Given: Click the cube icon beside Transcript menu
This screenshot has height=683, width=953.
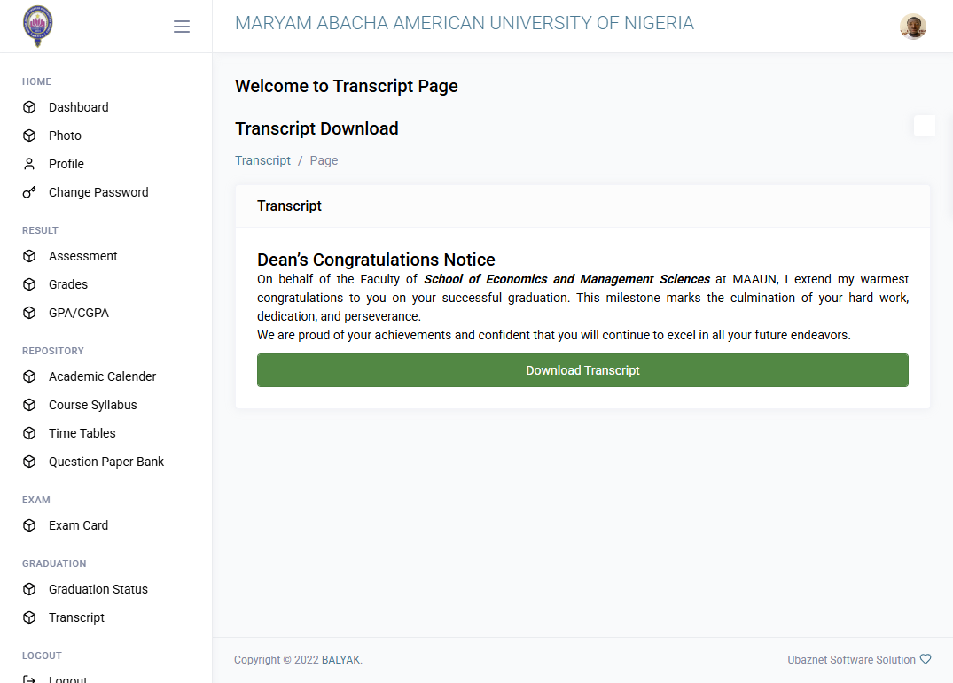Looking at the screenshot, I should [29, 617].
